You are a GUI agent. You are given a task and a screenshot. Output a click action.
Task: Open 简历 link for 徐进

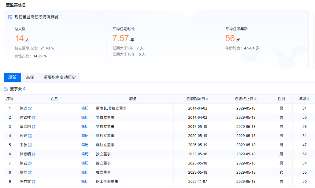pyautogui.click(x=85, y=108)
